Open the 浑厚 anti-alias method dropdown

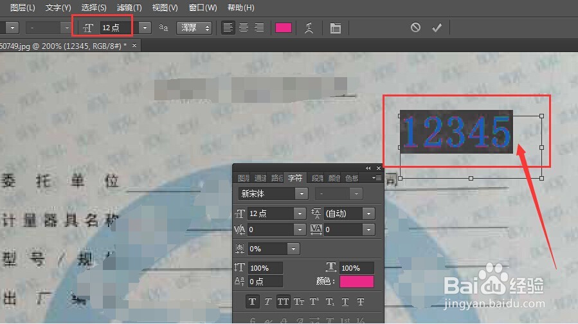194,28
